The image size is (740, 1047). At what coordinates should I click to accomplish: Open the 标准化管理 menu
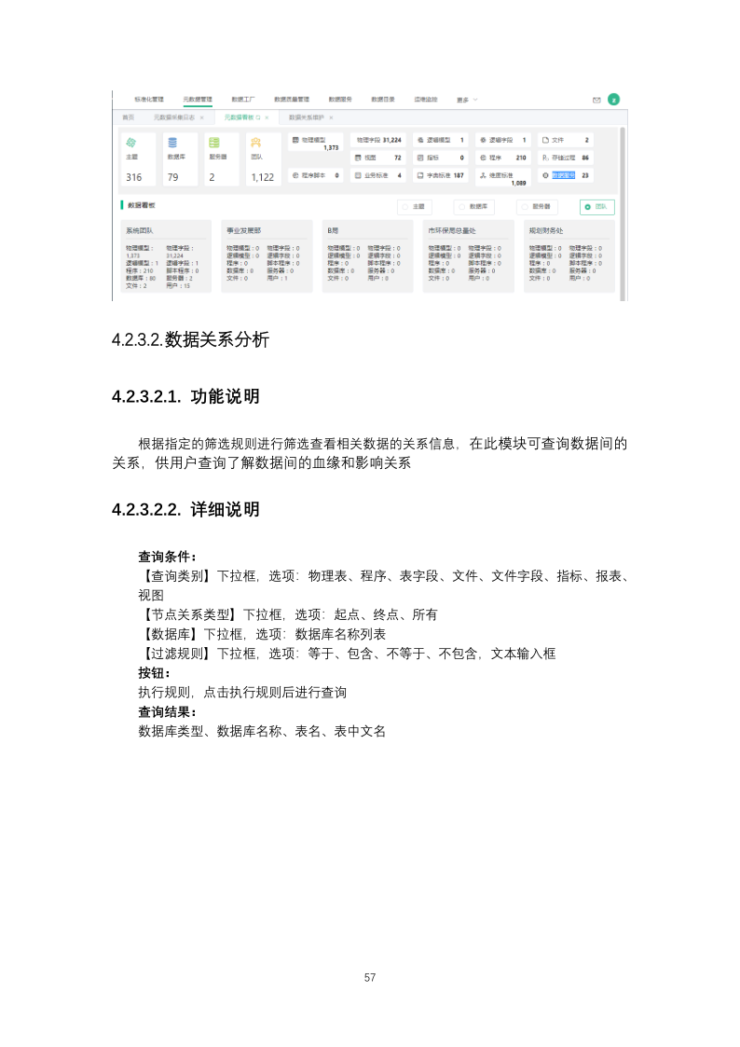pyautogui.click(x=149, y=99)
